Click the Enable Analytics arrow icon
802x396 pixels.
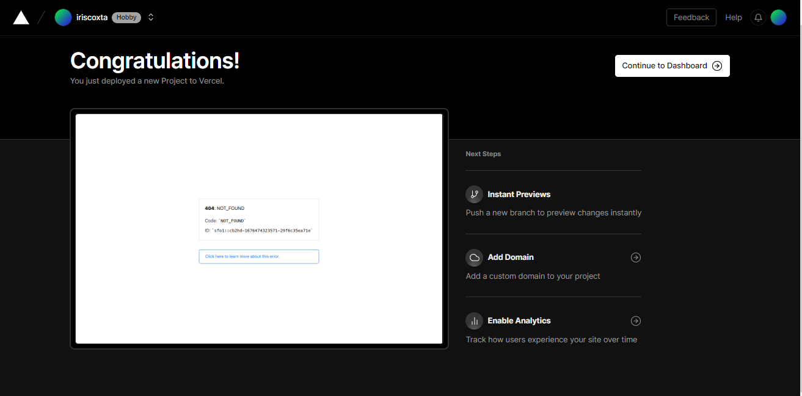636,321
